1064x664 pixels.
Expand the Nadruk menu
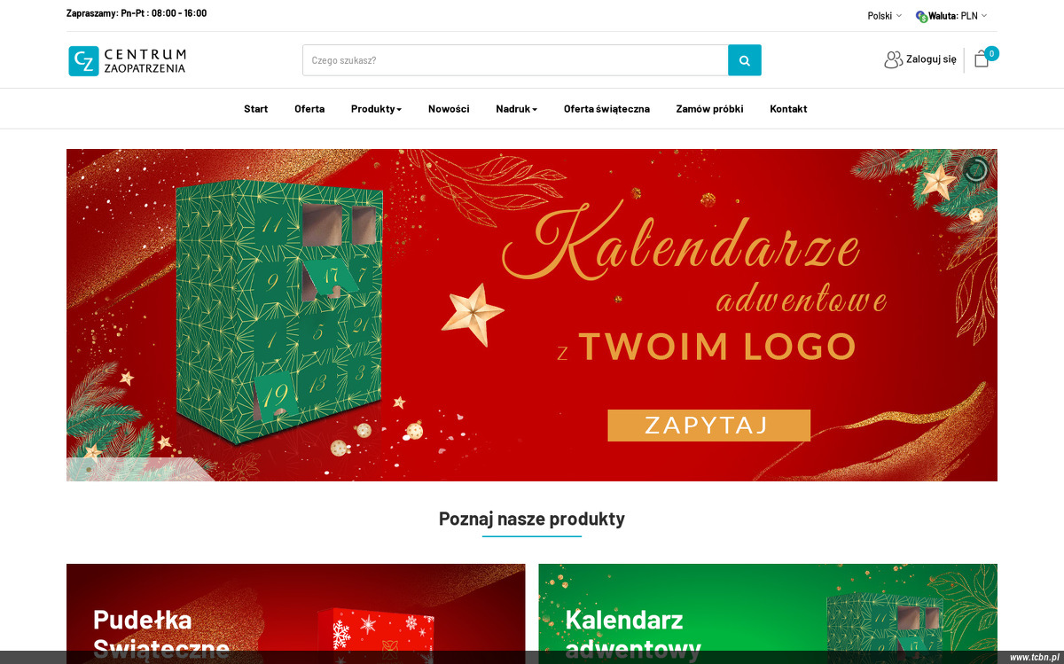coord(516,109)
